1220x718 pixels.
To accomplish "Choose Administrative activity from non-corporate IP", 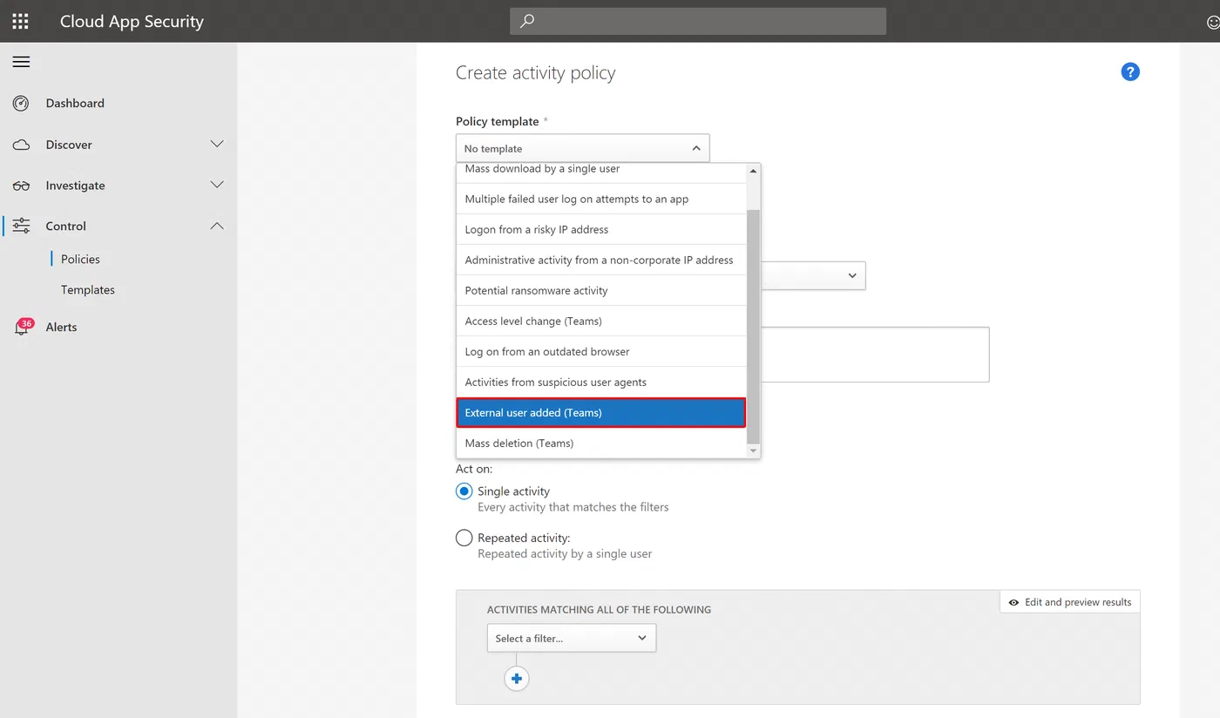I will click(x=601, y=260).
